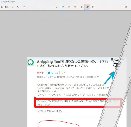Click the question title Snipping Toolで切り取った画像

point(73,64)
